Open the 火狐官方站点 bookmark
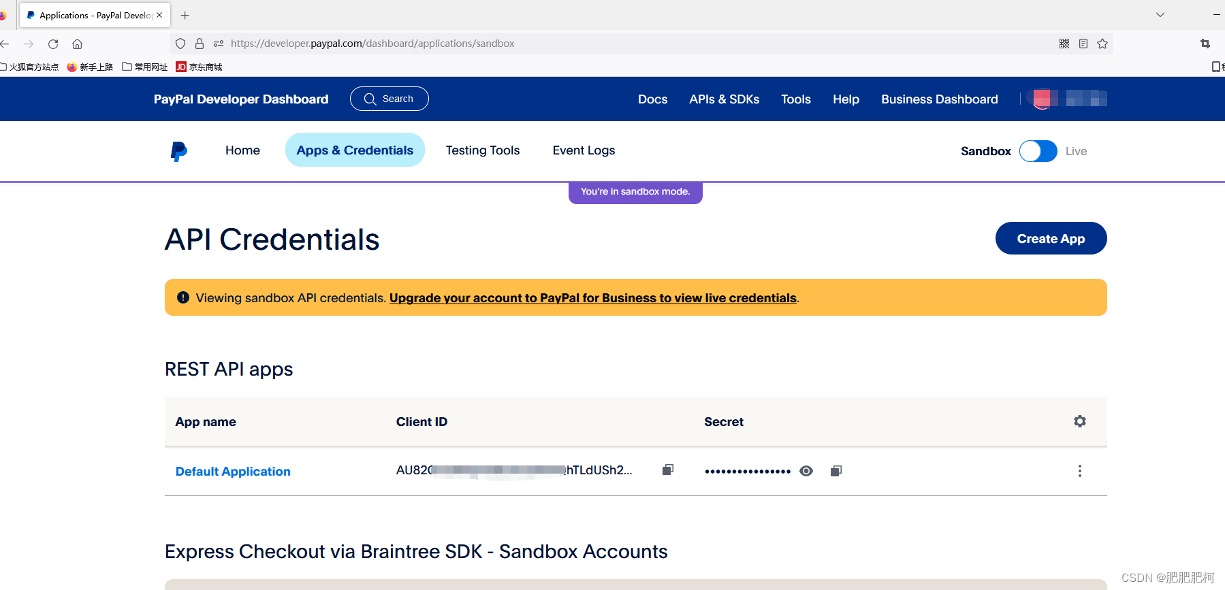This screenshot has height=590, width=1225. pyautogui.click(x=29, y=67)
